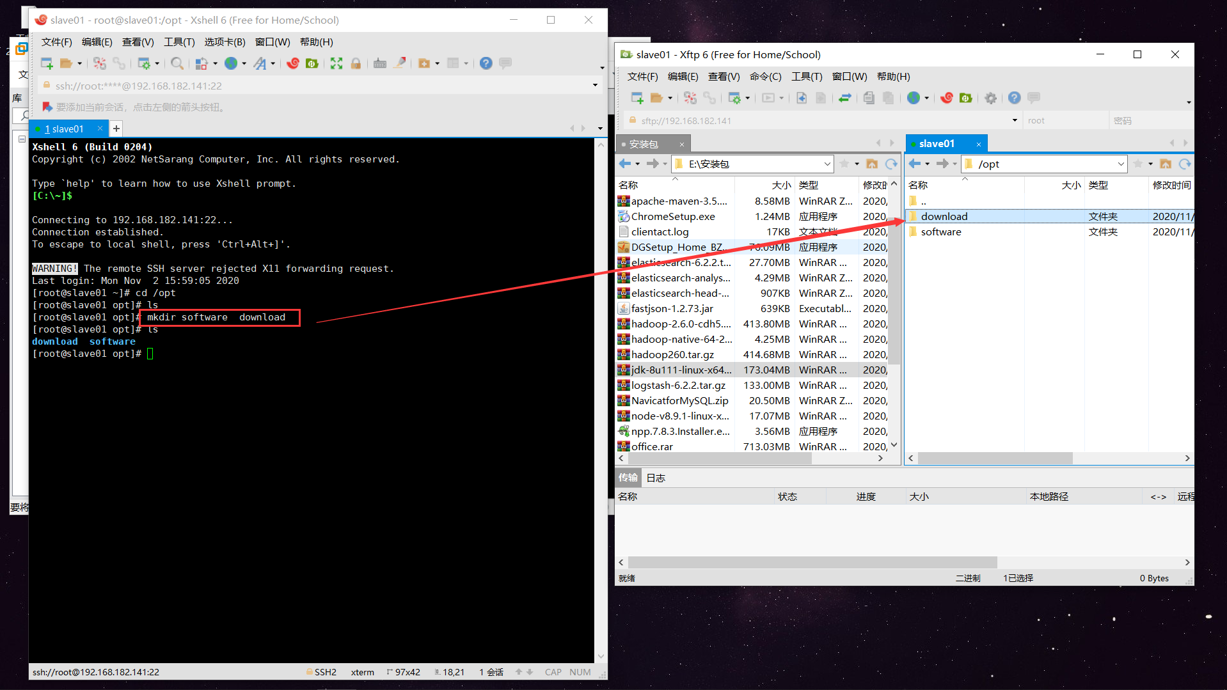Select the download folder in remote pane
This screenshot has width=1227, height=690.
point(1050,216)
